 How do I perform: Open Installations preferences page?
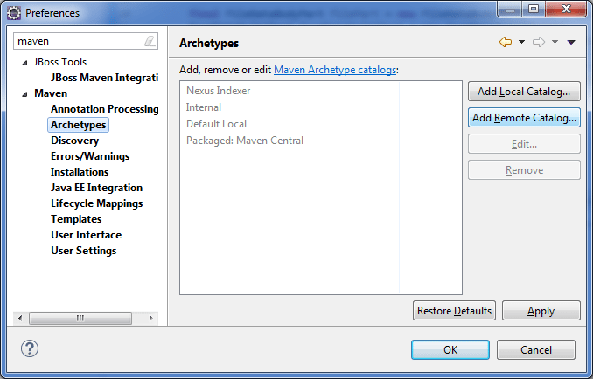coord(80,172)
